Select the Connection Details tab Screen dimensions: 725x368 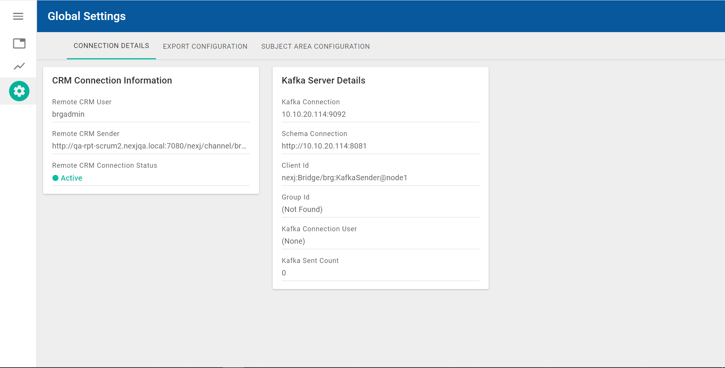pyautogui.click(x=111, y=45)
